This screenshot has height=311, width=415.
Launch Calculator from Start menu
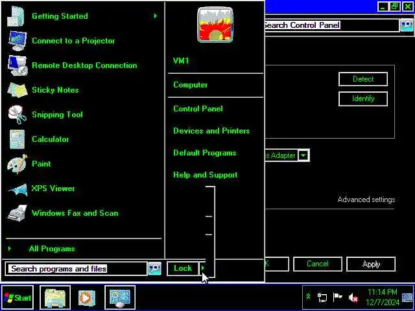[x=51, y=139]
